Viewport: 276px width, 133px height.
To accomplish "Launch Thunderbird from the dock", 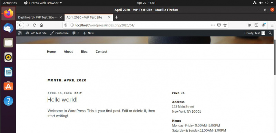I will point(8,28).
